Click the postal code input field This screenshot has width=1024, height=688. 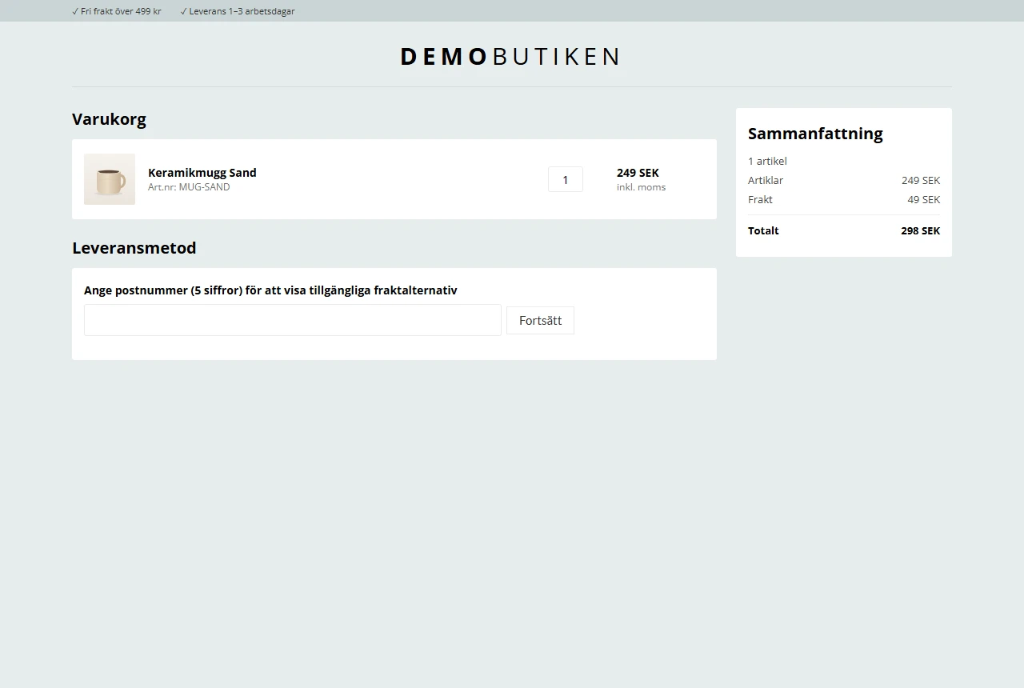[293, 320]
